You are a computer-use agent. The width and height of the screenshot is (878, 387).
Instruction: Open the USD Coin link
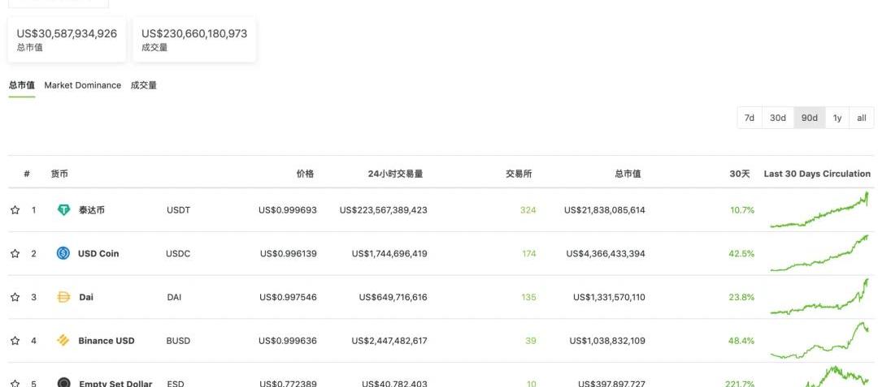[x=98, y=253]
